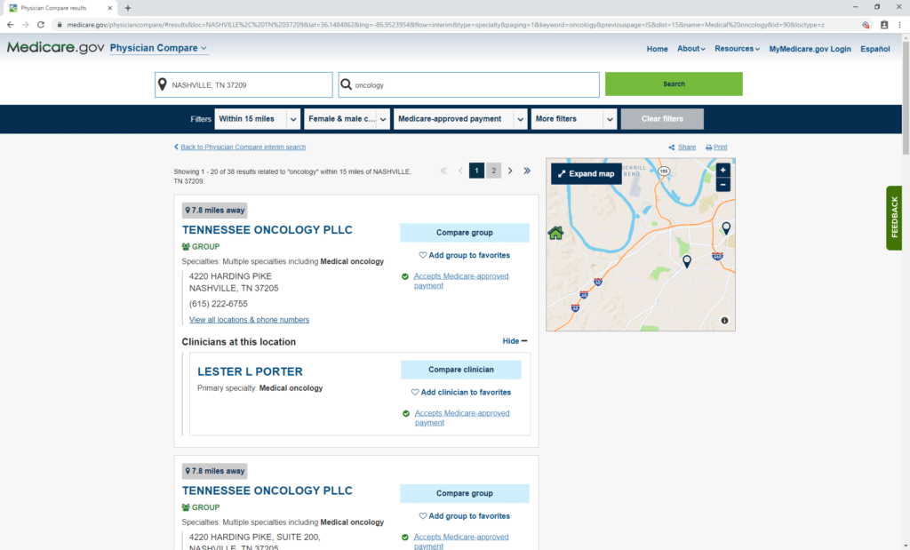Add clinician Lester L Porter to favorites
The image size is (910, 550).
(461, 392)
